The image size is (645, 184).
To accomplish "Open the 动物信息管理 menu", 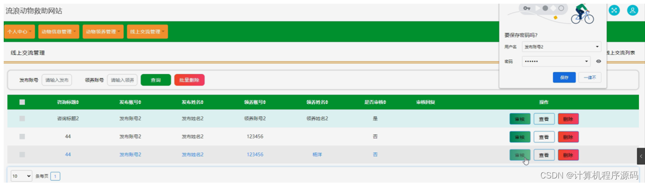I will tap(59, 32).
